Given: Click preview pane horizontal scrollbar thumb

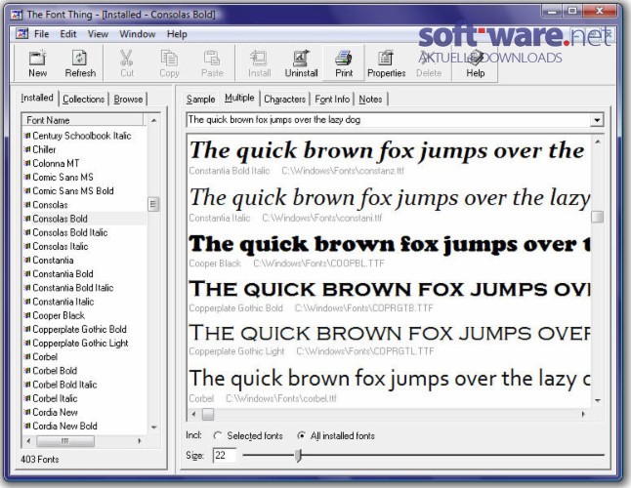Looking at the screenshot, I should point(208,414).
